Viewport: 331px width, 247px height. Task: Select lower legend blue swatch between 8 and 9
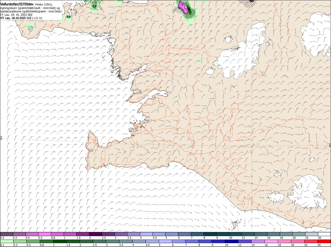(x=205, y=241)
